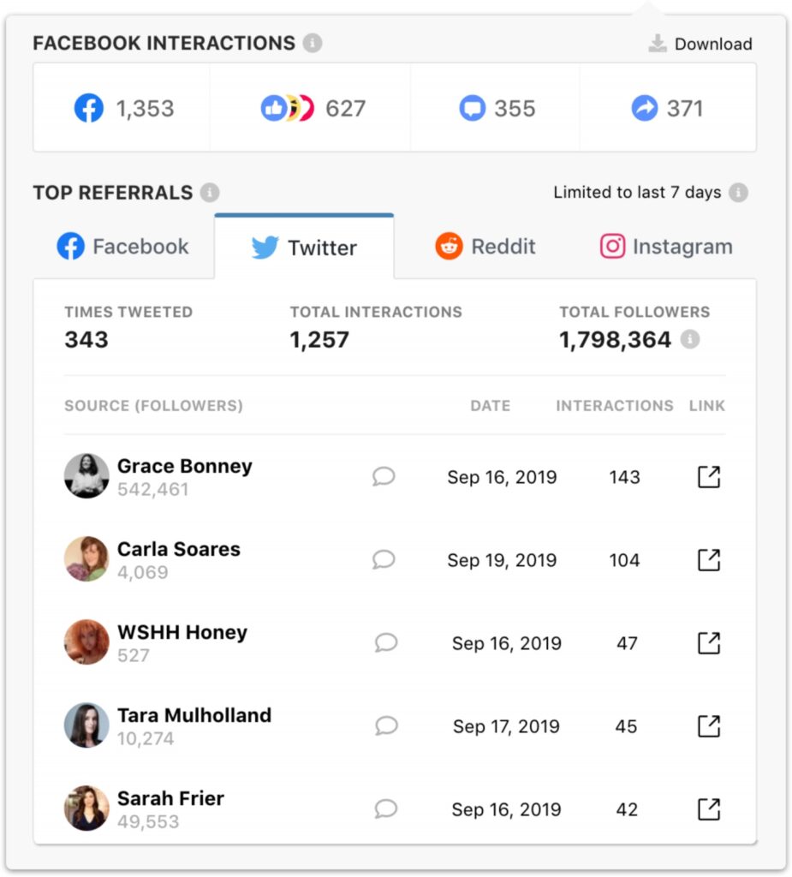Switch to the Instagram referrals tab
This screenshot has width=792, height=877.
click(666, 247)
